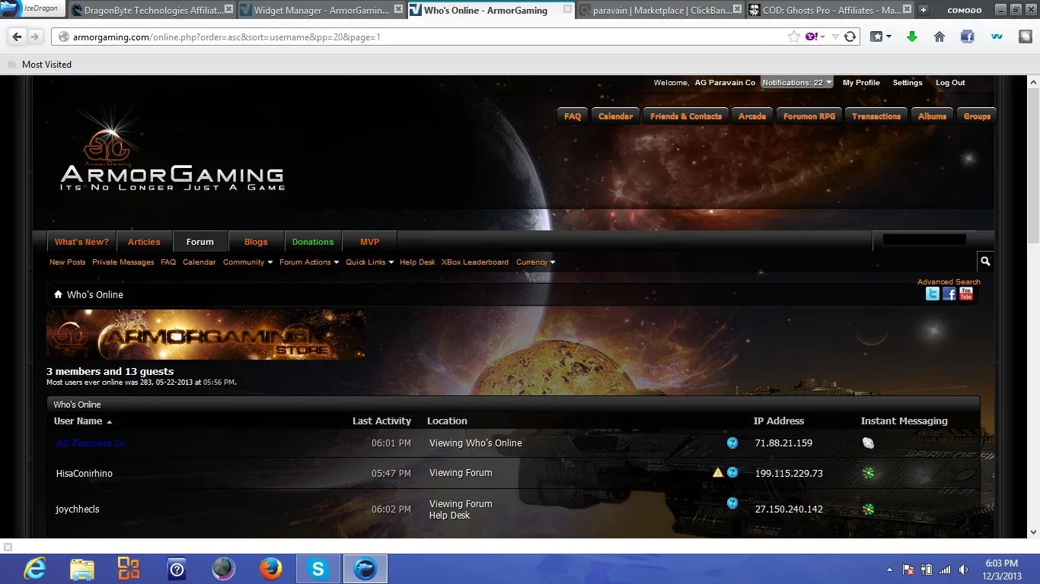Open the orange Calendar header button
Screen dimensions: 1040x584
[x=615, y=116]
